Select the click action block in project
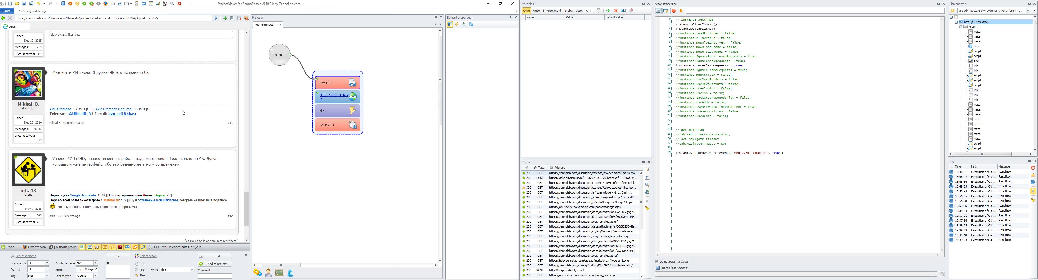This screenshot has width=1038, height=280. pyautogui.click(x=338, y=111)
